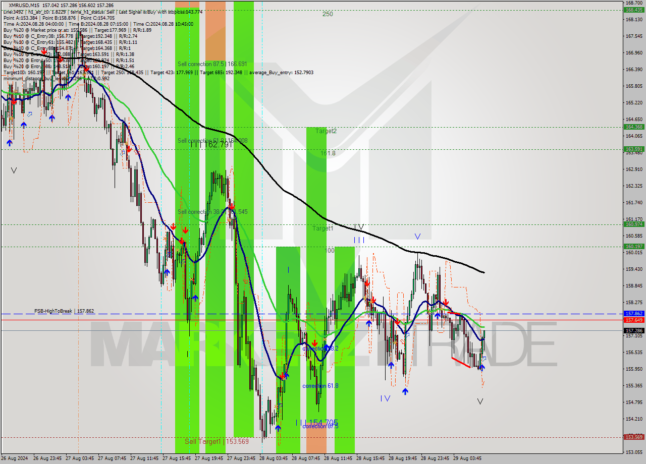The width and height of the screenshot is (646, 464).
Task: Click the '26 Aug 2024' time axis label
Action: 15,458
